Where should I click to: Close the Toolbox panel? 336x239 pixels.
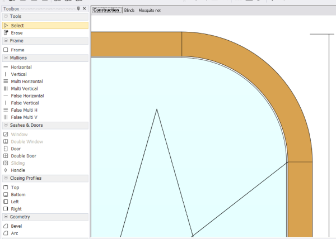(x=85, y=8)
